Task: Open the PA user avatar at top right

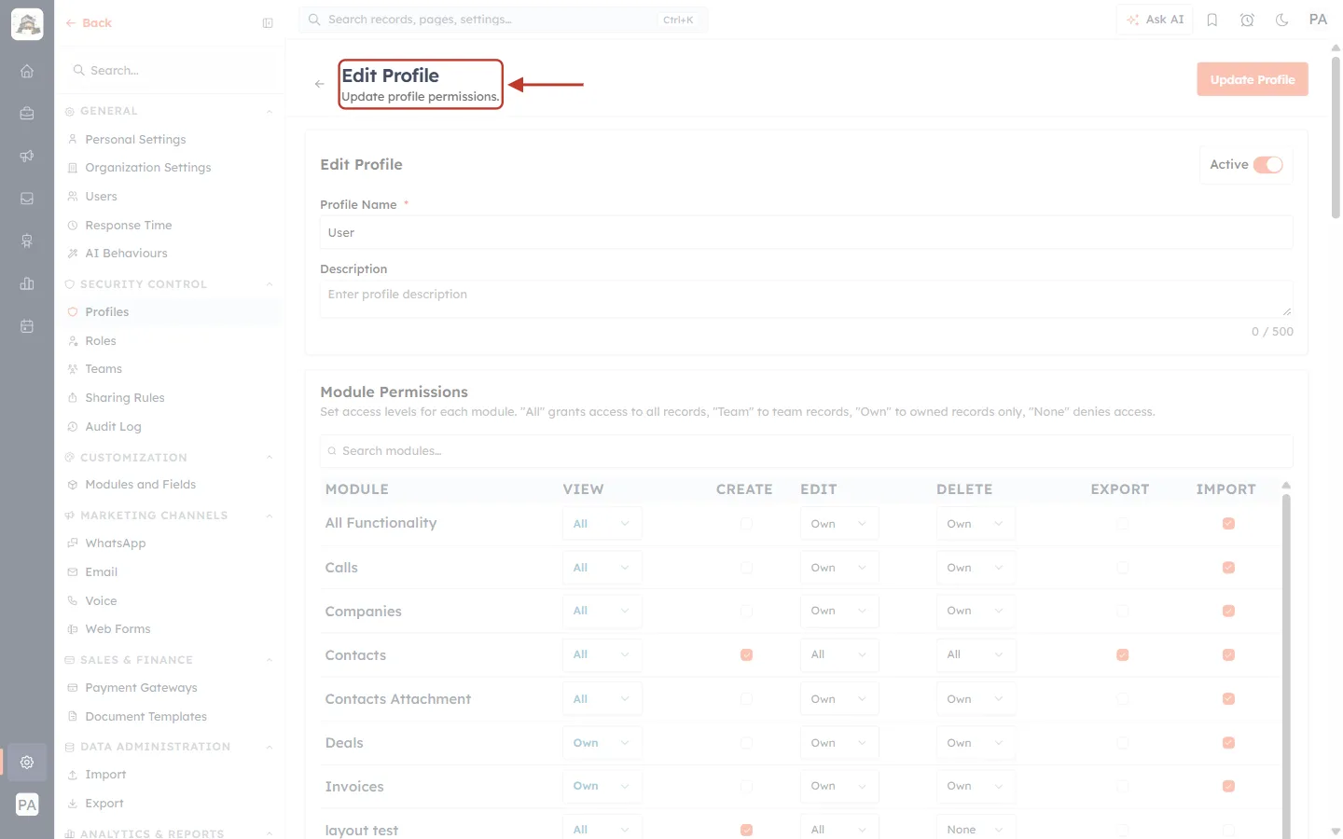Action: coord(1318,20)
